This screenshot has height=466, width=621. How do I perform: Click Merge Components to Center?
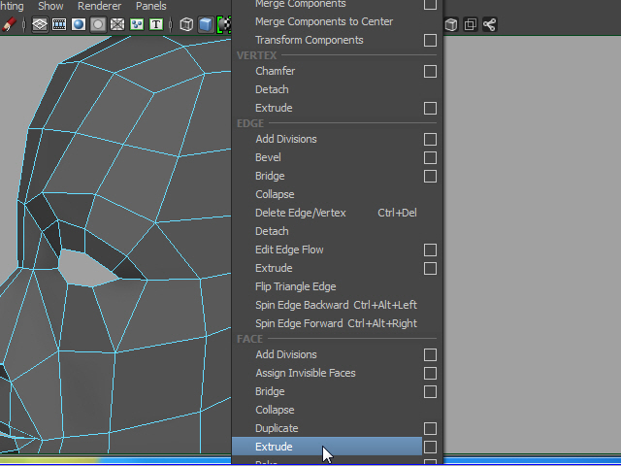pos(323,21)
